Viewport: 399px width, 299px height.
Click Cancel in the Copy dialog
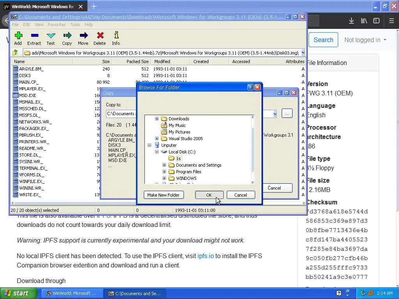tap(274, 188)
